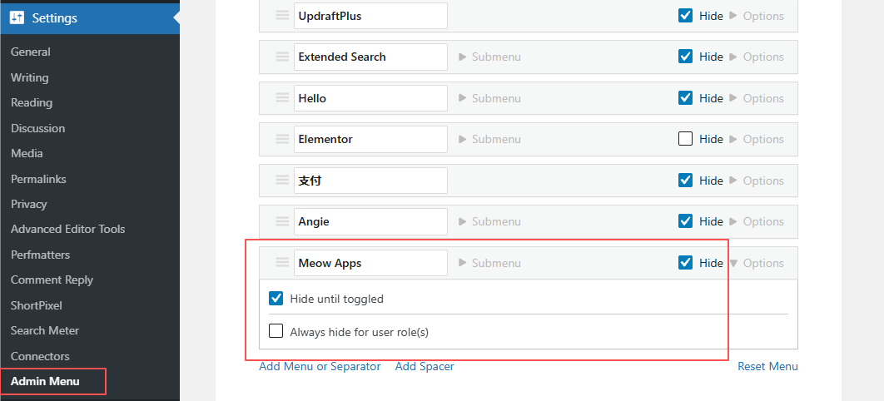Edit the Extended Search name field
Viewport: 884px width, 401px height.
(370, 57)
